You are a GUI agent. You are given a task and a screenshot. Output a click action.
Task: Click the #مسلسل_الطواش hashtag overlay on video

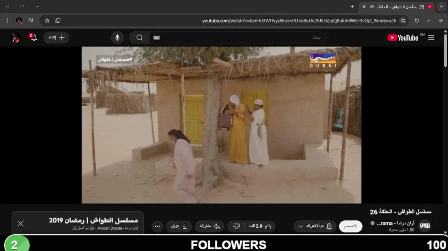pos(114,59)
